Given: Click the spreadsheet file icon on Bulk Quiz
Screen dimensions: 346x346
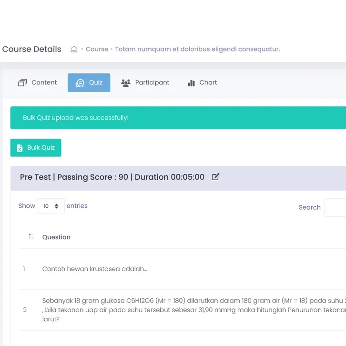Looking at the screenshot, I should click(20, 148).
